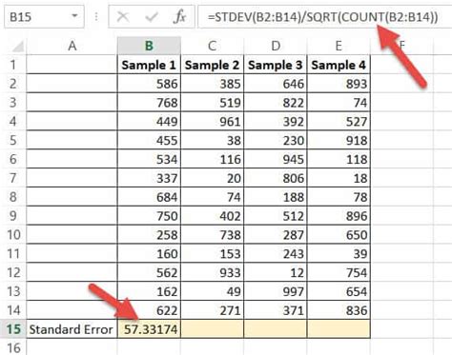Viewport: 452px width, 355px height.
Task: Select row 9 header
Action: [x=13, y=216]
